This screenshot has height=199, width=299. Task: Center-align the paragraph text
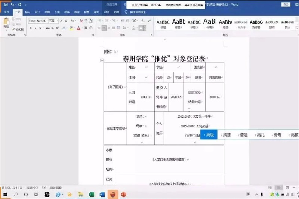coord(104,28)
